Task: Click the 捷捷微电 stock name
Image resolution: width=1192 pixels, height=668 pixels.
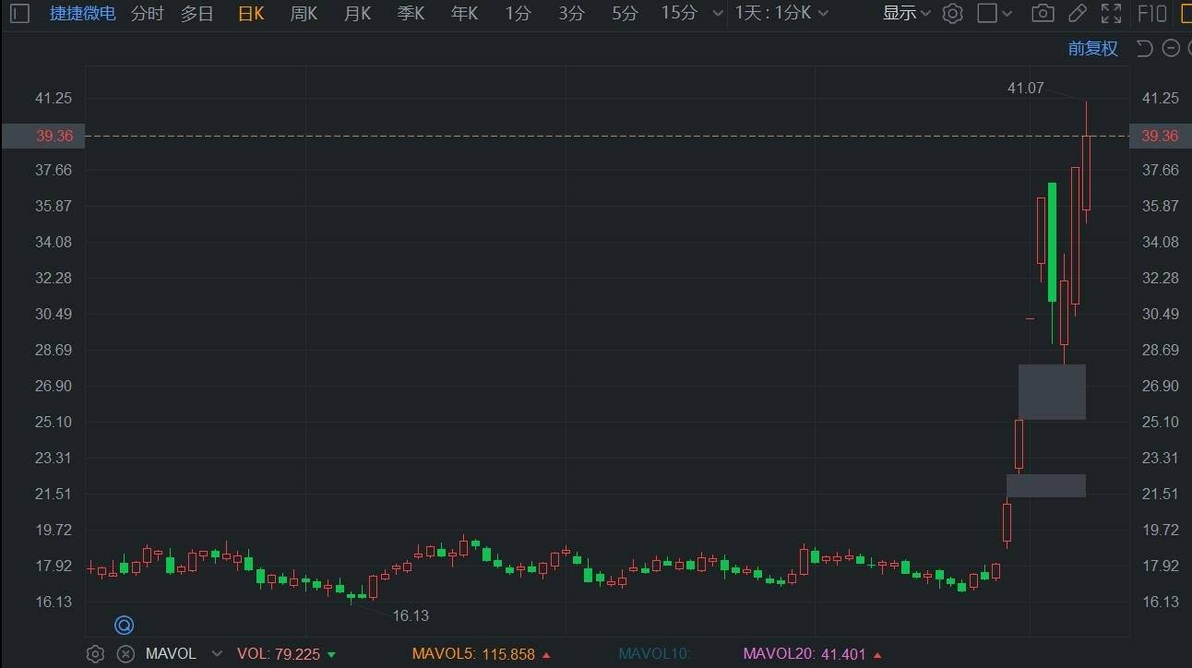Action: [x=83, y=14]
